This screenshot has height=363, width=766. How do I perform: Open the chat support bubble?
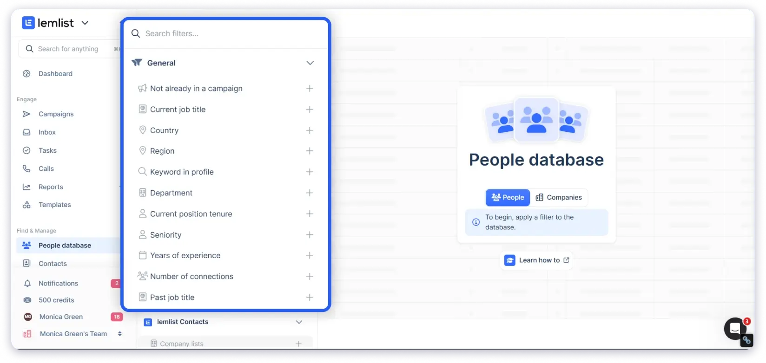735,329
